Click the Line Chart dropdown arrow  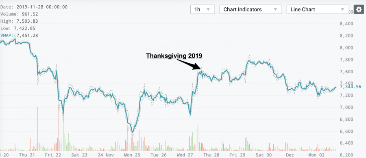click(x=342, y=10)
